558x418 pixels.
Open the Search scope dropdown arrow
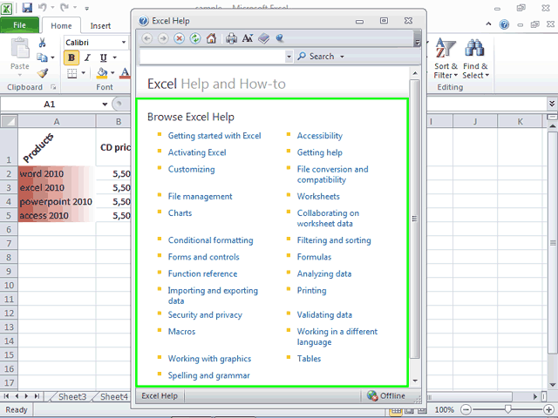(342, 57)
